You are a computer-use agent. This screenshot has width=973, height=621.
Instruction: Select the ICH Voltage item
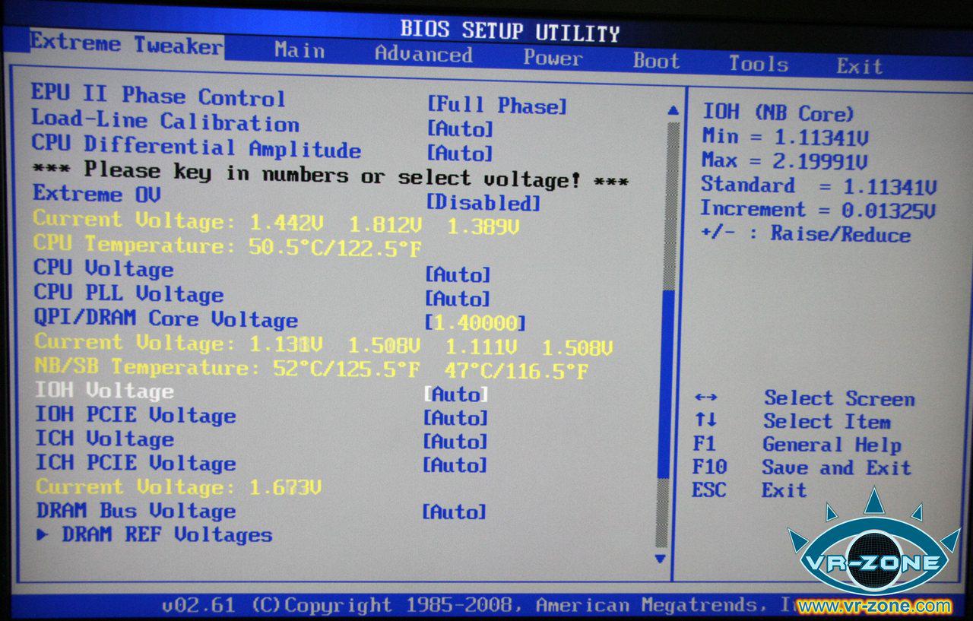(105, 439)
